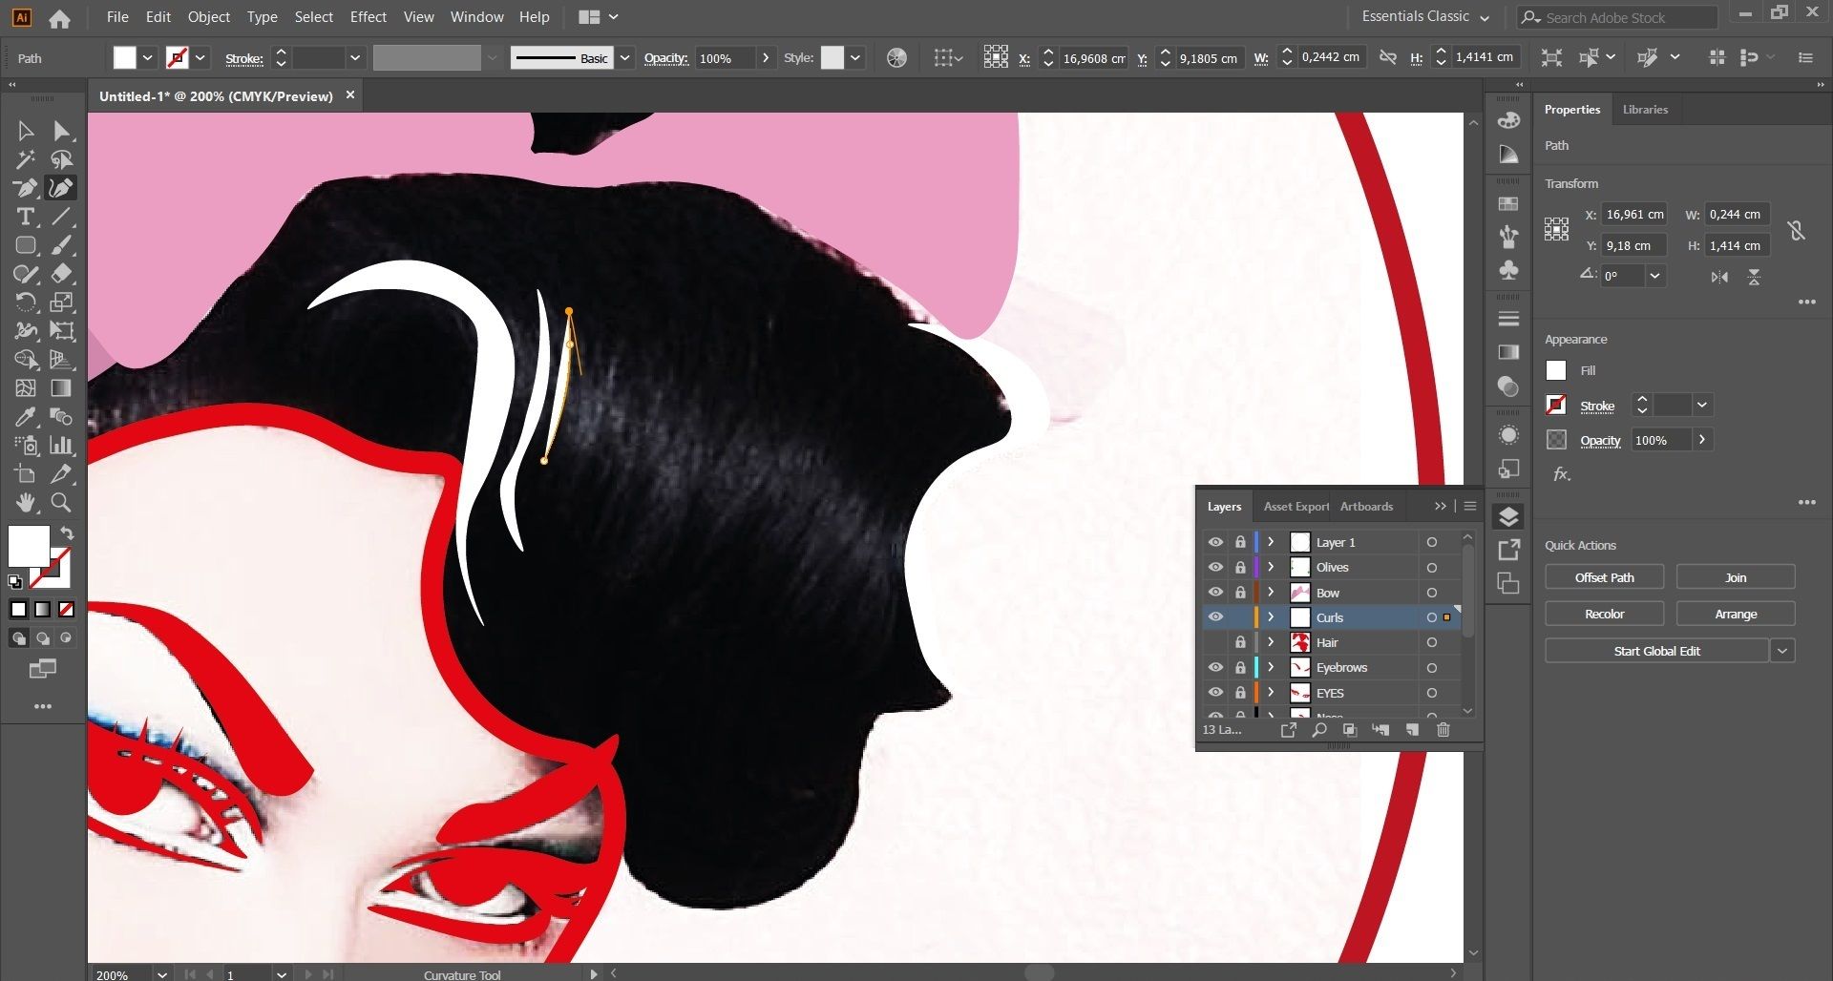Viewport: 1833px width, 981px height.
Task: Hide the Olives layer
Action: 1215,567
